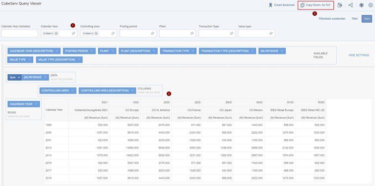Viewport: 375px width, 186px height.
Task: Select the POSTING PERIOD field chip label
Action: click(x=76, y=51)
